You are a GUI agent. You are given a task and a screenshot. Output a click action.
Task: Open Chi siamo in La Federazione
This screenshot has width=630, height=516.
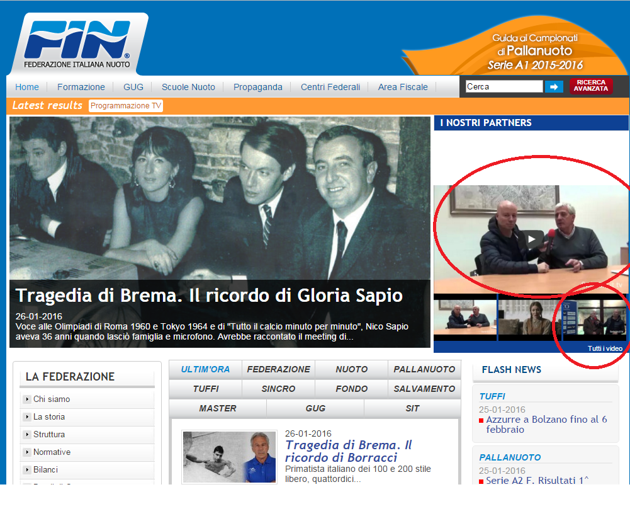[x=52, y=399]
